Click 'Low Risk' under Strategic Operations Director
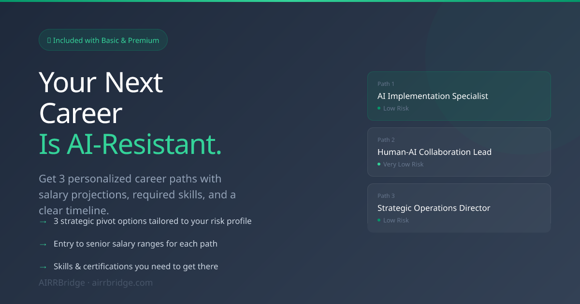Viewport: 580px width, 304px height. tap(396, 221)
